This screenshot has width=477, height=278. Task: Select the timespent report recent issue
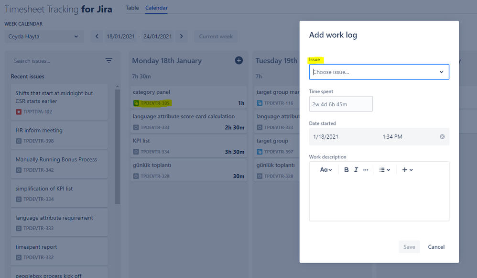pyautogui.click(x=59, y=252)
